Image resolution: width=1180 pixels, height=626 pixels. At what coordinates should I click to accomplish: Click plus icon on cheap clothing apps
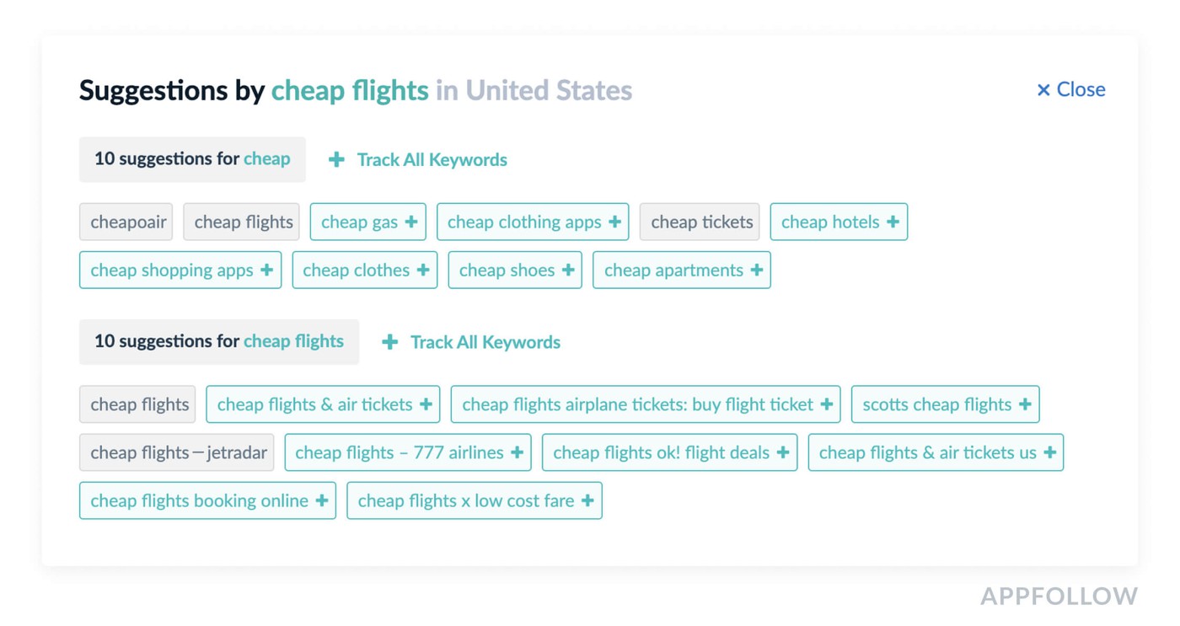click(614, 222)
